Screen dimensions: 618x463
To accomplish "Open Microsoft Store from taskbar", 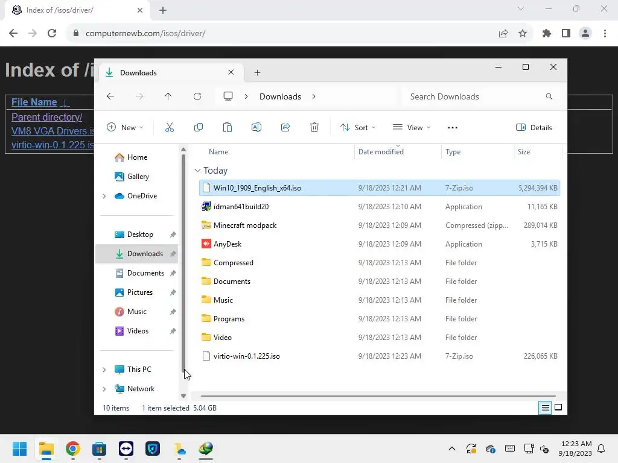I will [x=100, y=449].
